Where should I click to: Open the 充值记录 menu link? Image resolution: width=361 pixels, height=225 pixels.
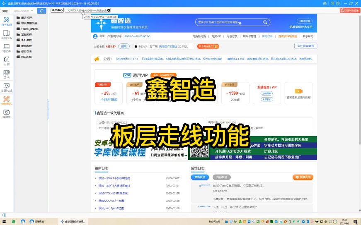point(232,36)
